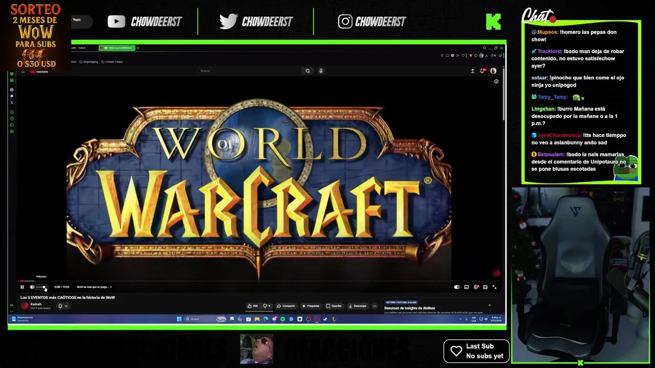Screen dimensions: 655x368
Task: Open the Content Creator bookmark folder
Action: click(113, 62)
